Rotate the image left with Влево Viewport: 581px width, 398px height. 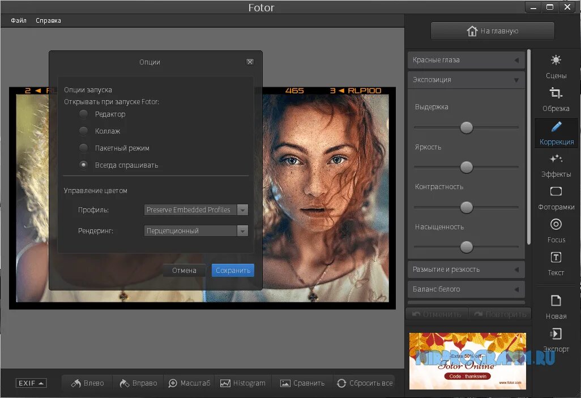87,383
